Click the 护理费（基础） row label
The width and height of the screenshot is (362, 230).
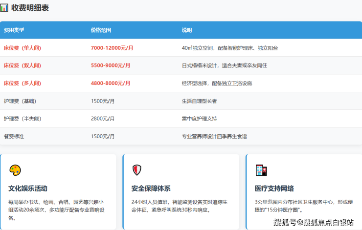tap(20, 101)
